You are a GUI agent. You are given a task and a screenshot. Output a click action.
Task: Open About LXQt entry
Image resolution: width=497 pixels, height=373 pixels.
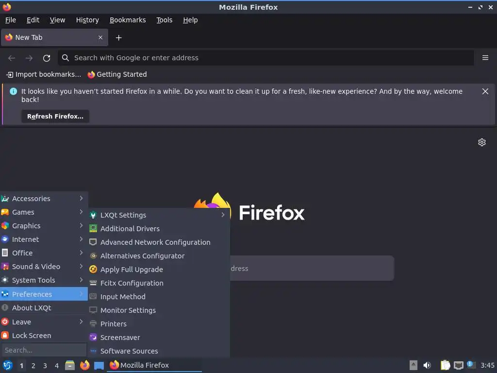click(x=44, y=307)
